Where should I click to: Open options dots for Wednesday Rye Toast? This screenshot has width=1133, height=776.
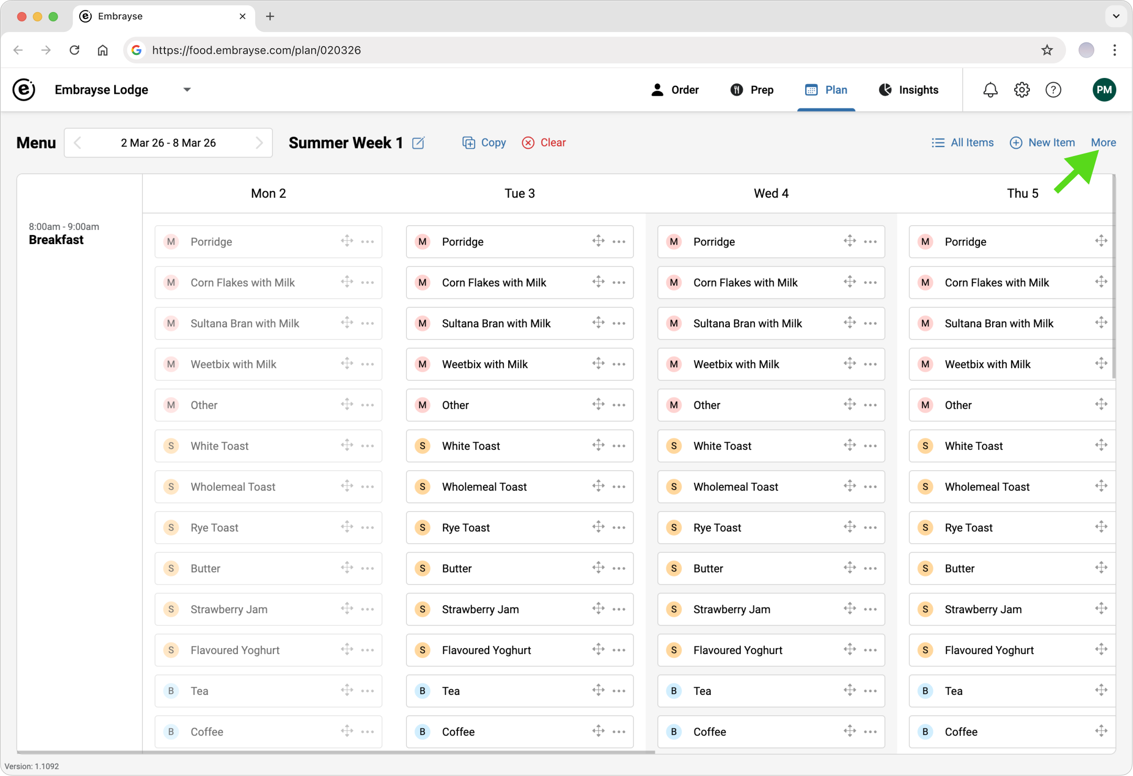click(870, 528)
